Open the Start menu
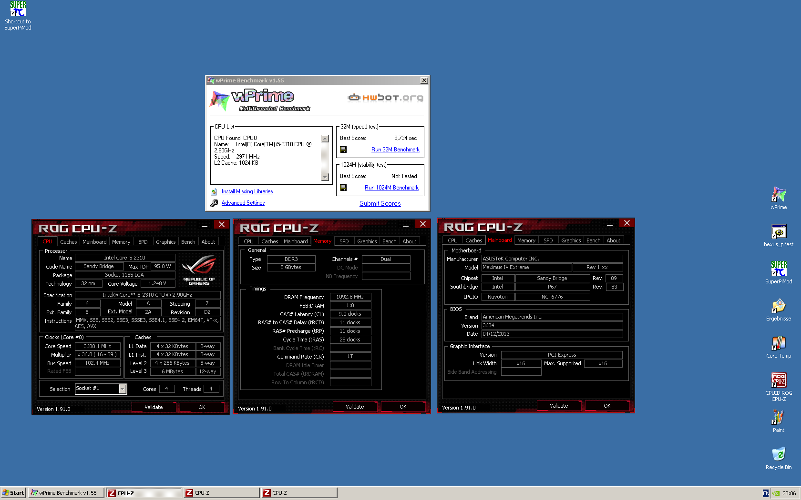This screenshot has height=500, width=801. (13, 493)
